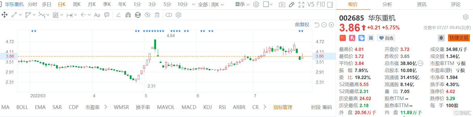Select the 月K monthly candlestick tab
The image size is (473, 117).
92,4
